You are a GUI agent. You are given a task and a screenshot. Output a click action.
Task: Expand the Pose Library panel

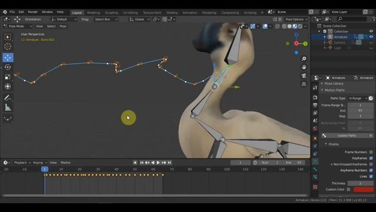(x=334, y=84)
